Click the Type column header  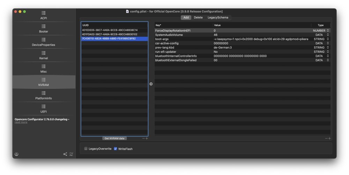(320, 25)
